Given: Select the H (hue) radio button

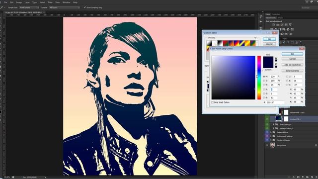Looking at the screenshot, I should [x=264, y=77].
